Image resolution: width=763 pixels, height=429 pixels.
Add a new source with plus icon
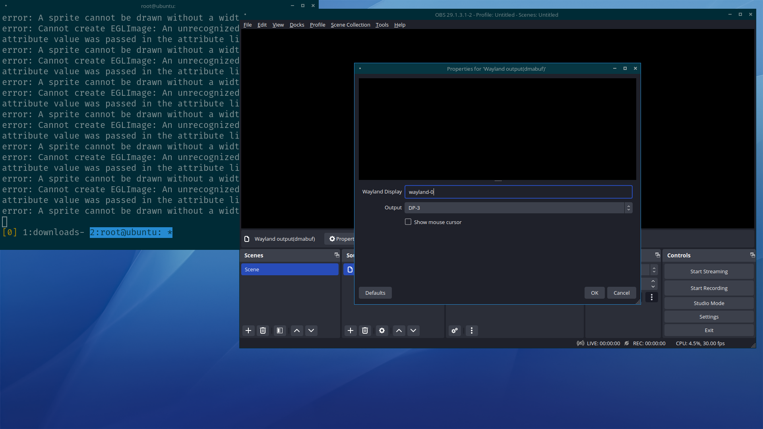pos(351,330)
